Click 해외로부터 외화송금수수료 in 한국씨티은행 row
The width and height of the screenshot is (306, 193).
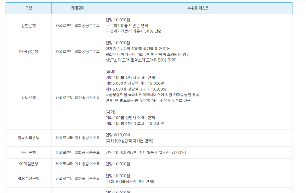pyautogui.click(x=78, y=138)
